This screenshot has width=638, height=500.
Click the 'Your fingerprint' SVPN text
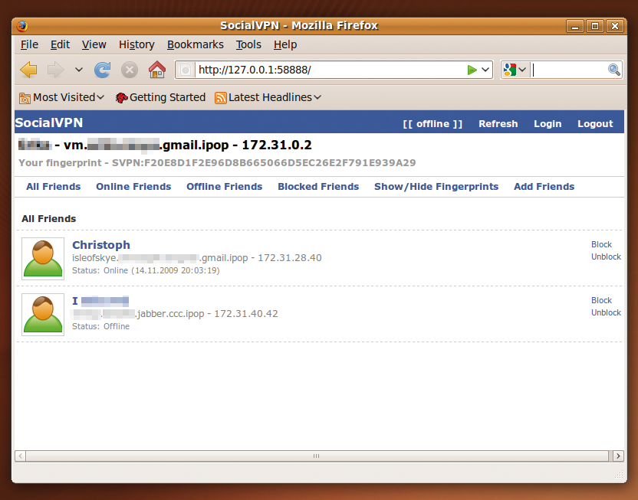click(x=217, y=163)
